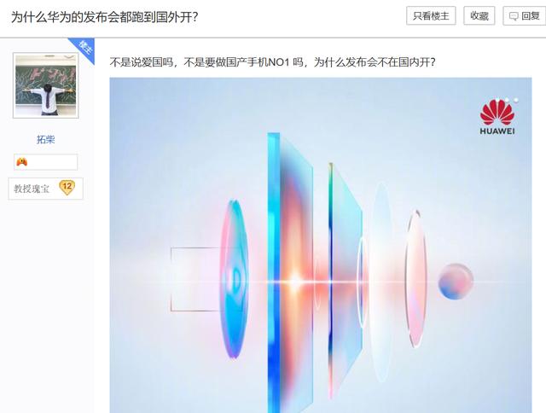The height and width of the screenshot is (413, 546).
Task: Click the thread title about 华为发布会
Action: (x=104, y=17)
